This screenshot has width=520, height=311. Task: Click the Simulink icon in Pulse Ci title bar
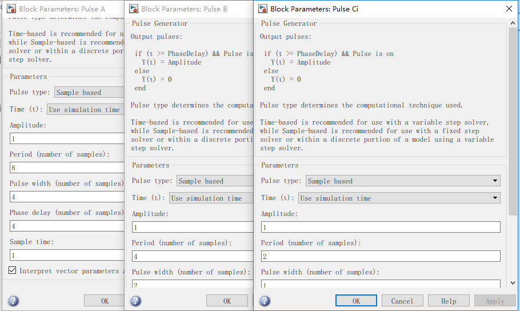pyautogui.click(x=263, y=9)
